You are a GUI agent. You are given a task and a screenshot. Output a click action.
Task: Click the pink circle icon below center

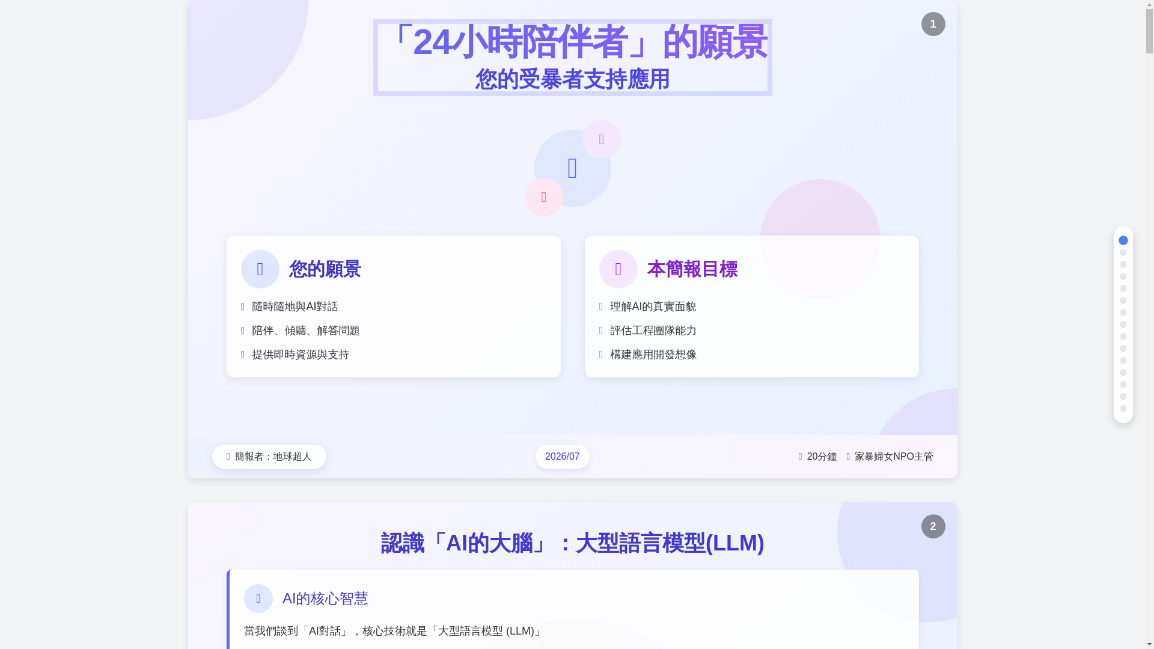tap(543, 197)
